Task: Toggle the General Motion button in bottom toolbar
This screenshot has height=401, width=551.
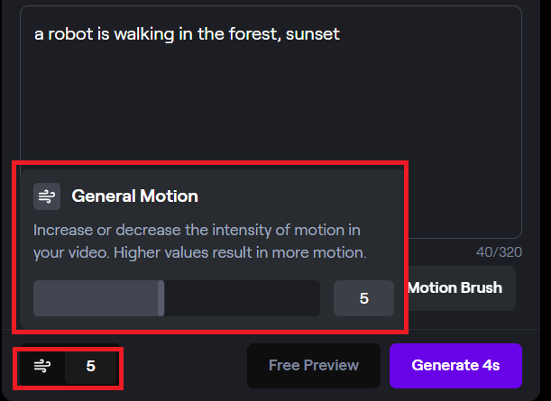Action: [42, 366]
